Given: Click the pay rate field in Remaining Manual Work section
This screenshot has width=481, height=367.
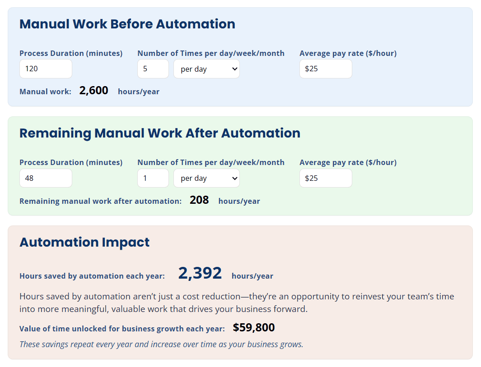Looking at the screenshot, I should pyautogui.click(x=325, y=178).
